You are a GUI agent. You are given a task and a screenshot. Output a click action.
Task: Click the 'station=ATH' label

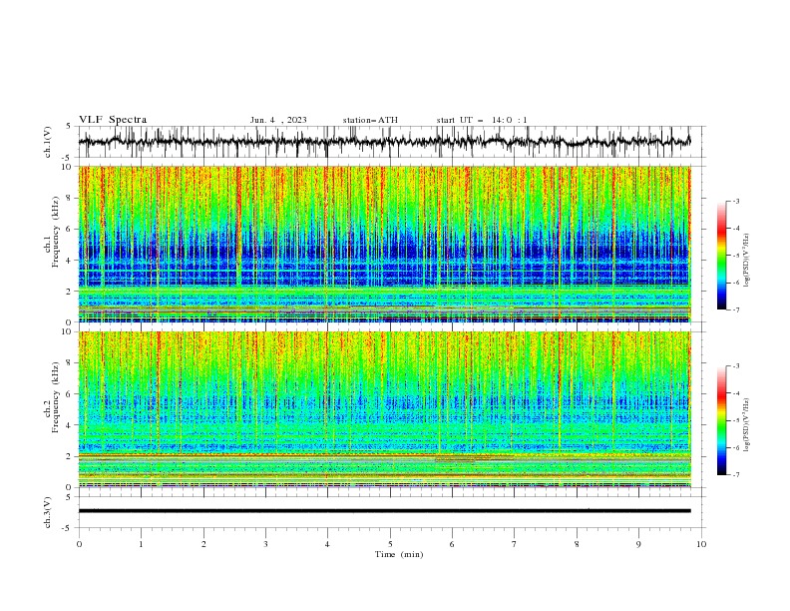(370, 120)
